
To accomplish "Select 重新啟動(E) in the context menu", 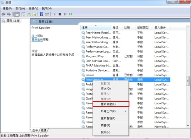I will point(108,104).
